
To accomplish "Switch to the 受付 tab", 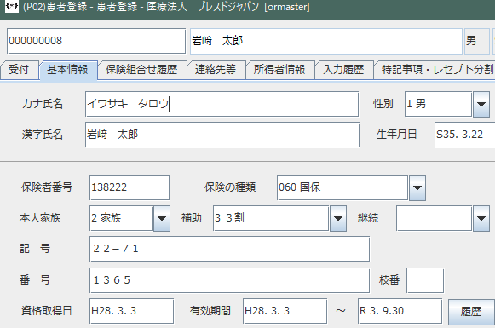I will (19, 70).
